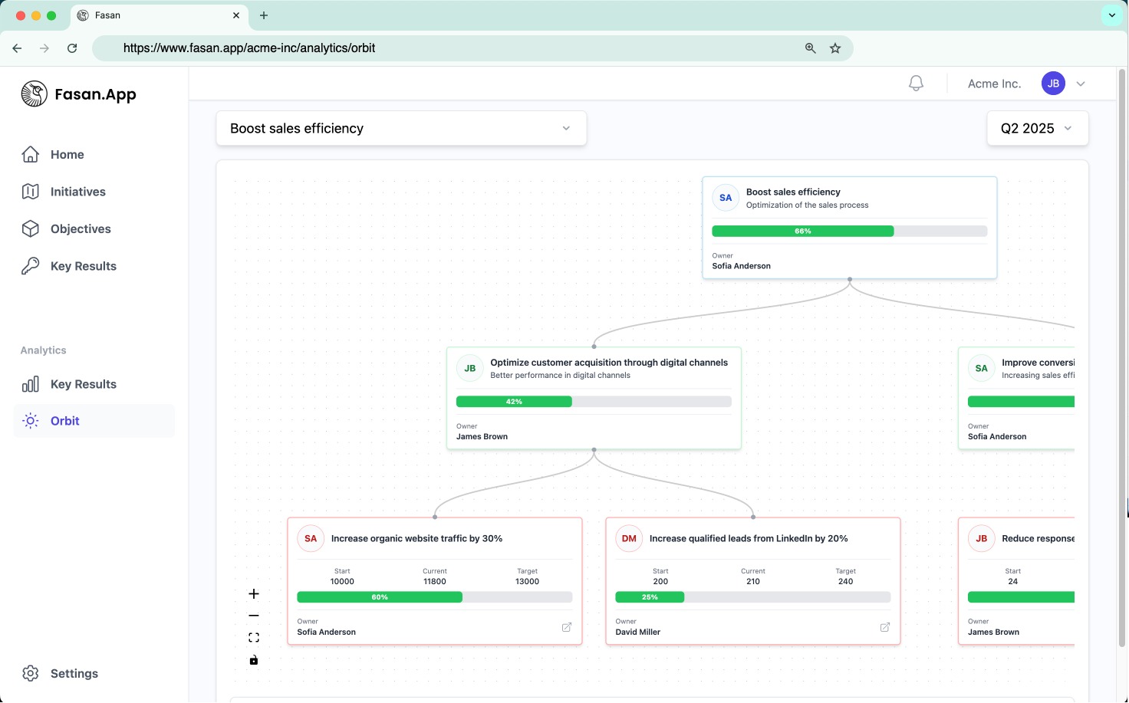Image resolution: width=1129 pixels, height=703 pixels.
Task: Click the browser address bar URL
Action: click(249, 48)
